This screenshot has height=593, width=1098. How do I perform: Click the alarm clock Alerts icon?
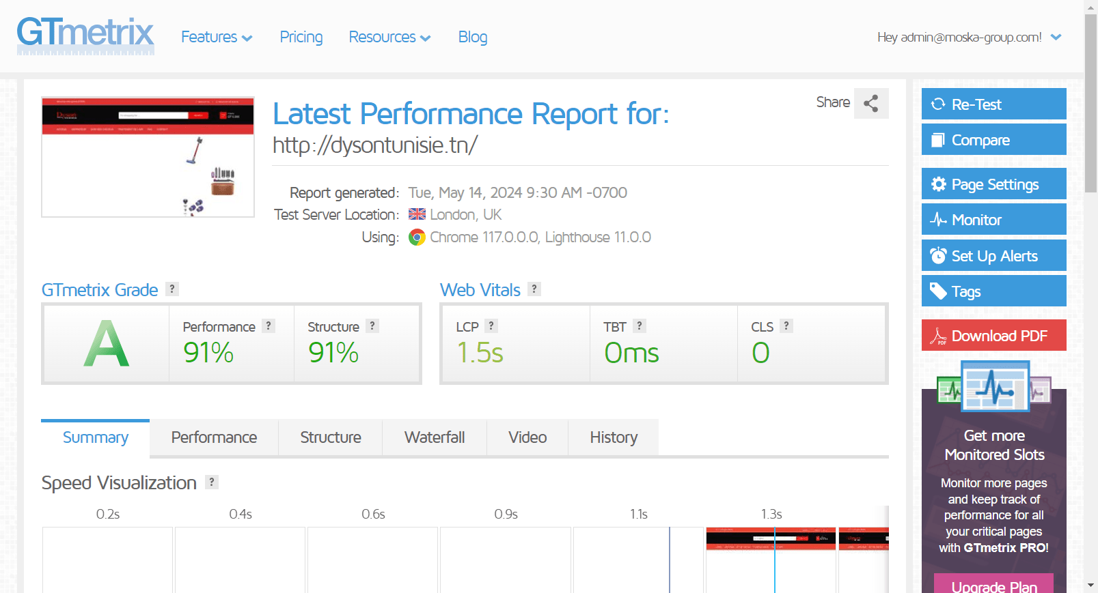(x=938, y=255)
